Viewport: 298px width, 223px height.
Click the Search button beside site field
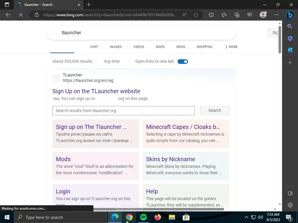click(214, 111)
